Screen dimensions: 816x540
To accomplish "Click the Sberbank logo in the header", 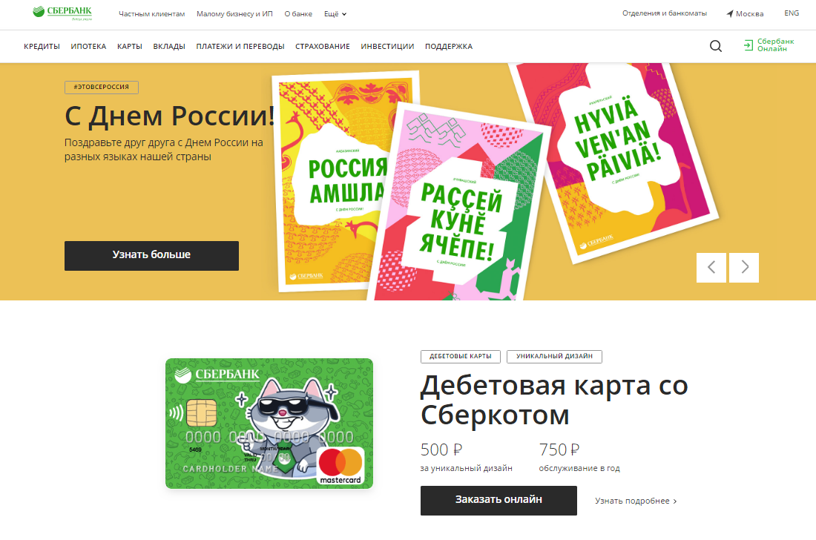I will point(62,13).
